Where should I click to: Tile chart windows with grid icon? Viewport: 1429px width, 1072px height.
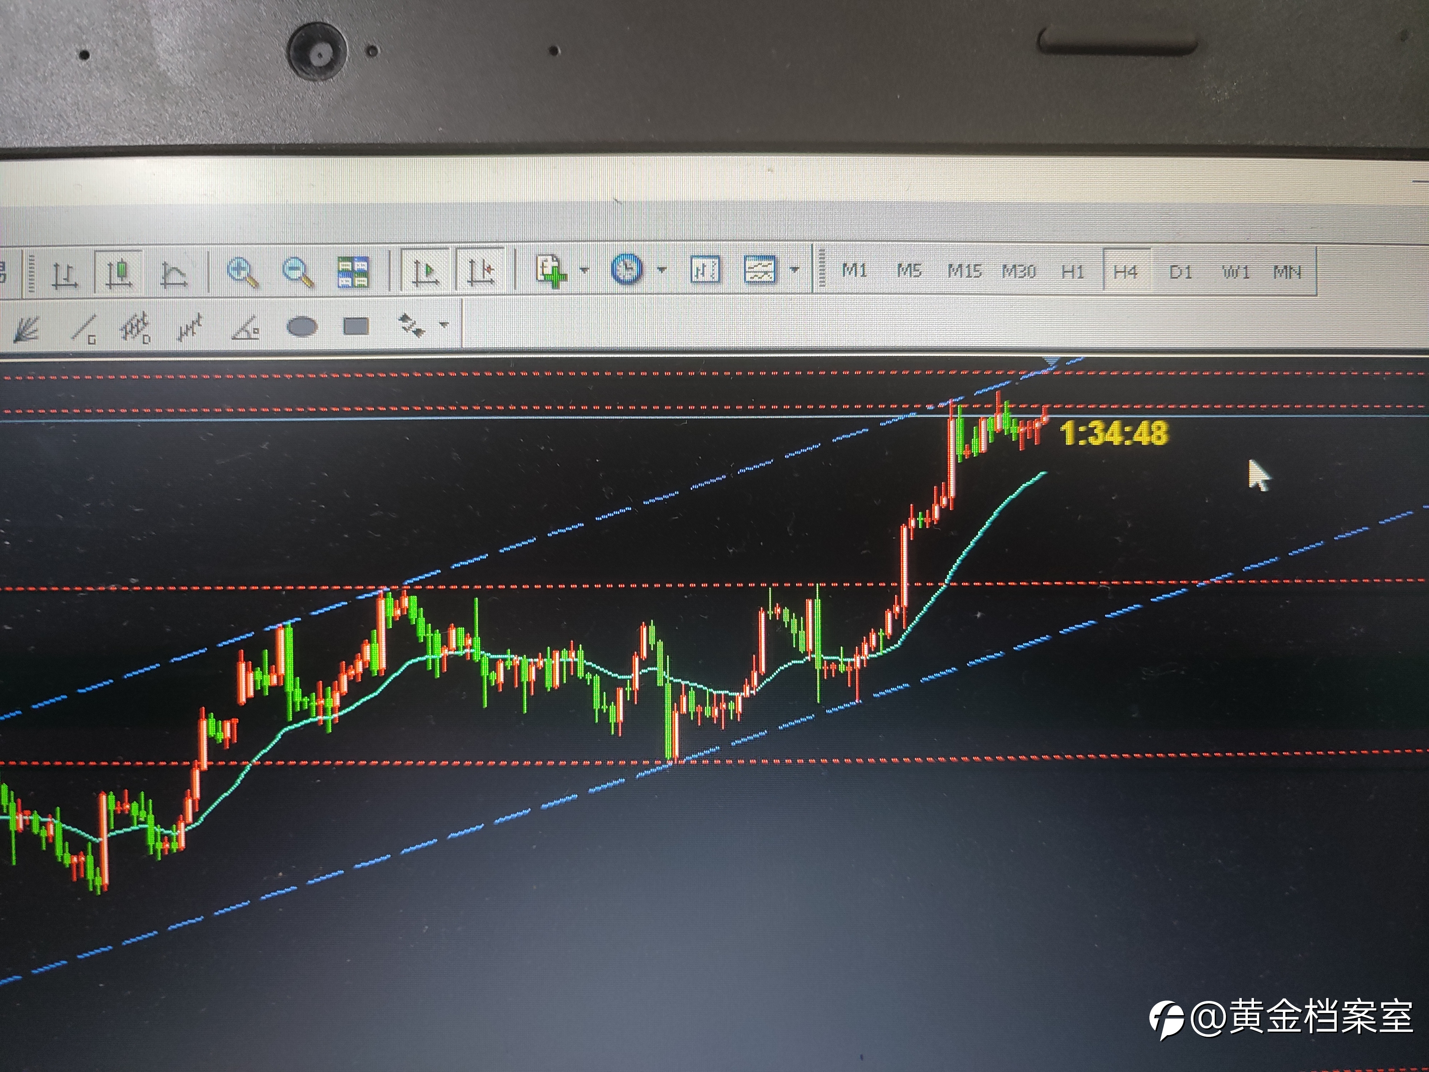click(353, 272)
